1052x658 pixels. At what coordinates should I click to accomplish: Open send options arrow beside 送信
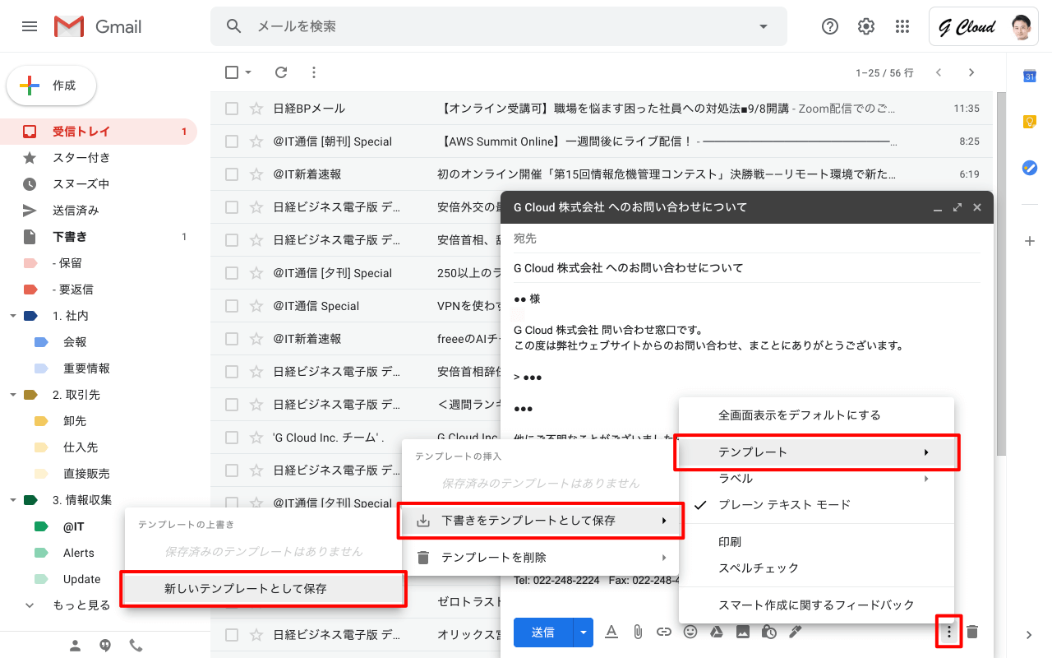583,632
